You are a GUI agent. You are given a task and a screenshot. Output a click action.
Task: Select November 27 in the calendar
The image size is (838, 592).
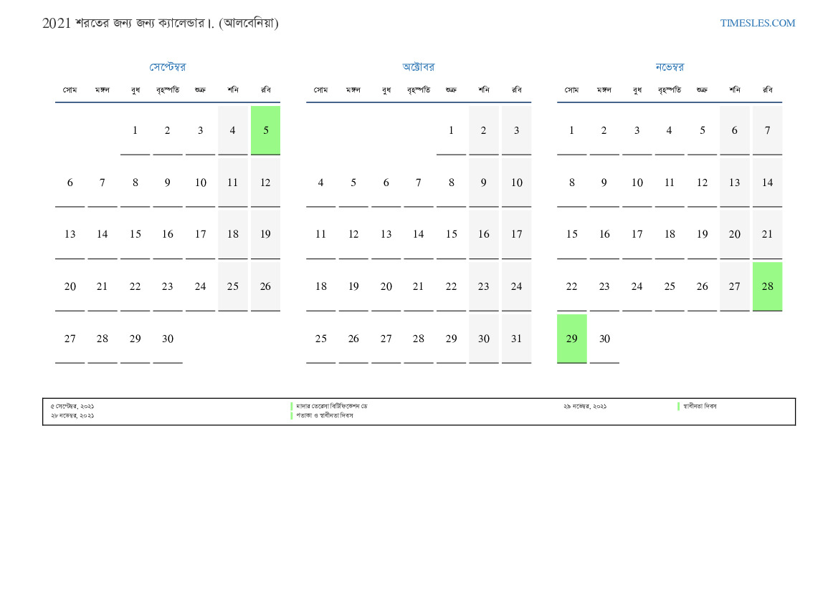[x=735, y=286]
